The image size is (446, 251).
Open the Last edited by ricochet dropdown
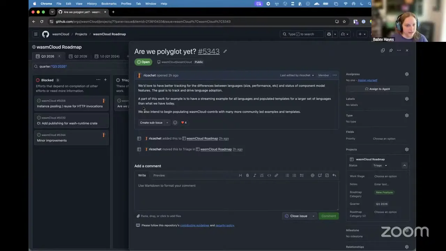[x=297, y=75]
